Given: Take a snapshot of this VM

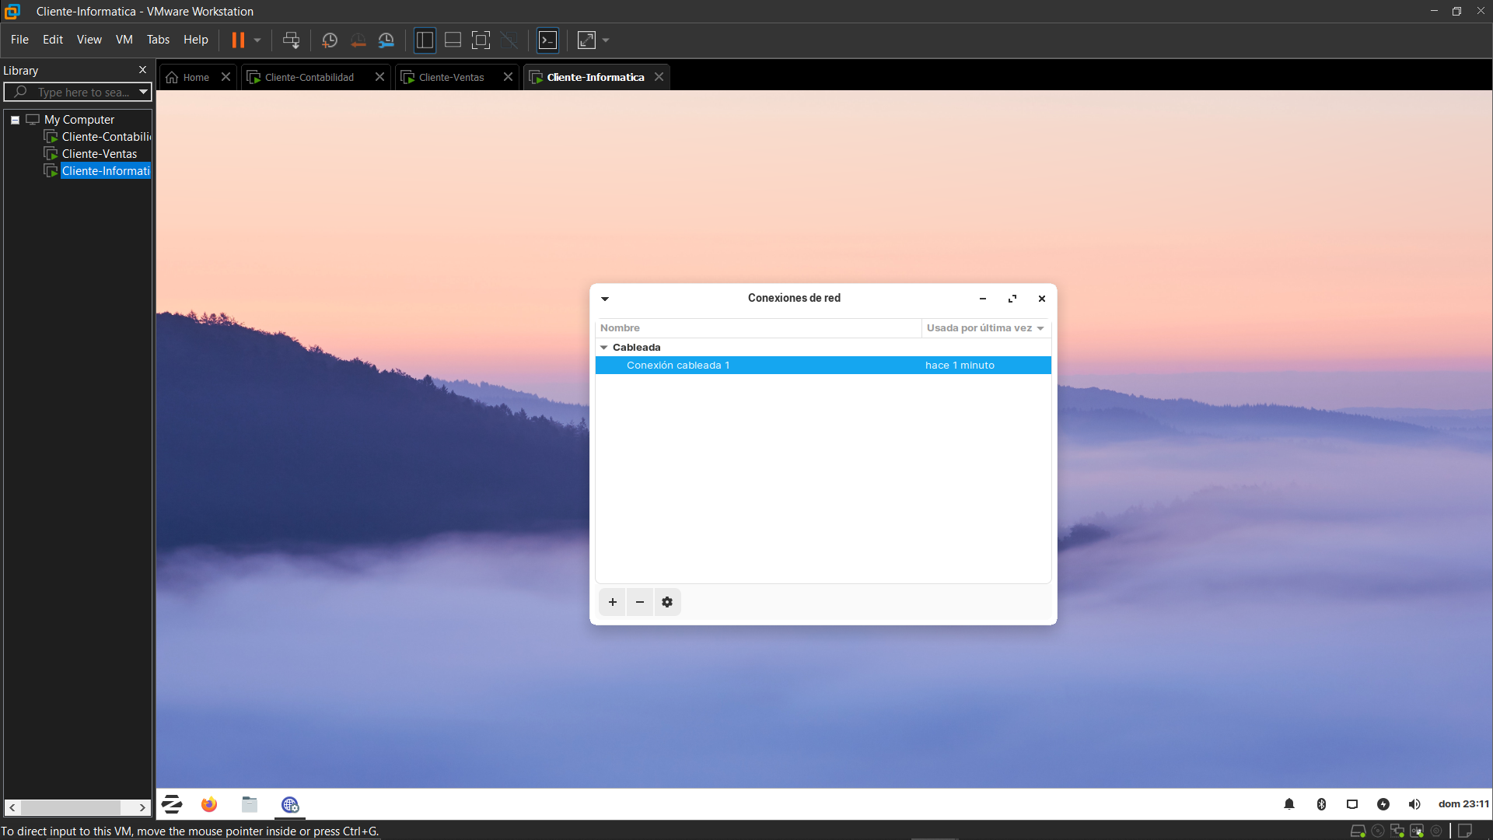Looking at the screenshot, I should 330,40.
